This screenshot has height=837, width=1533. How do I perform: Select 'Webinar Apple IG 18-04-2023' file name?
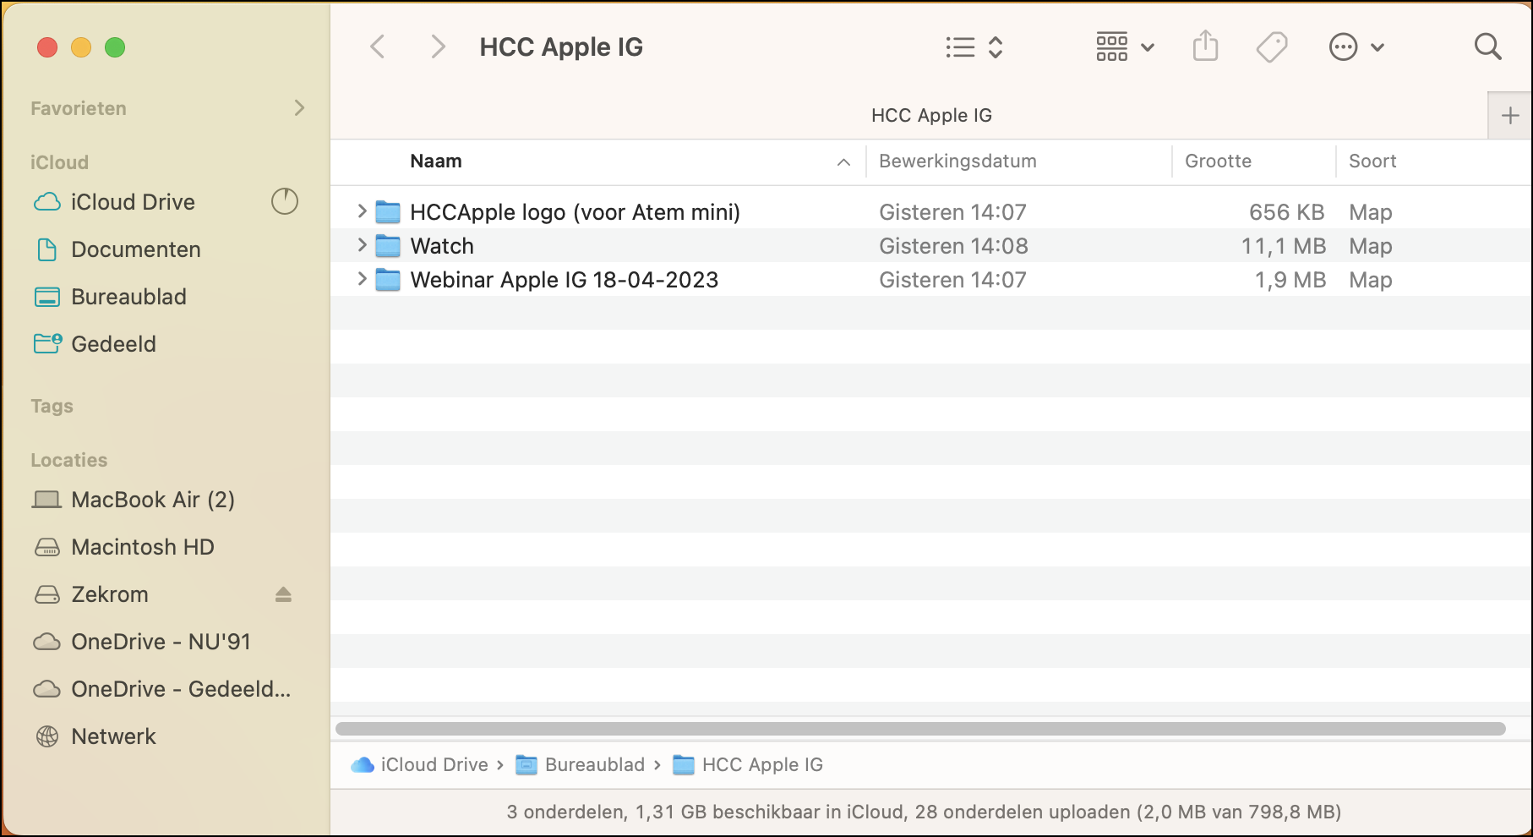(565, 280)
